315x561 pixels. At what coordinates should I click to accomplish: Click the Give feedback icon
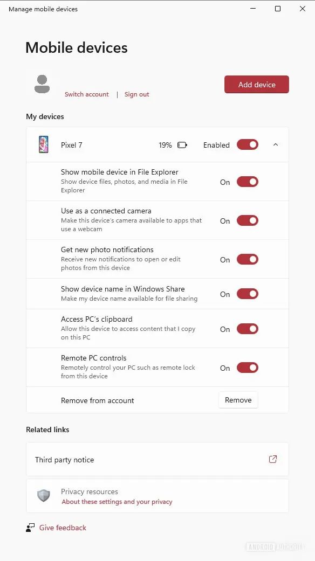[30, 528]
